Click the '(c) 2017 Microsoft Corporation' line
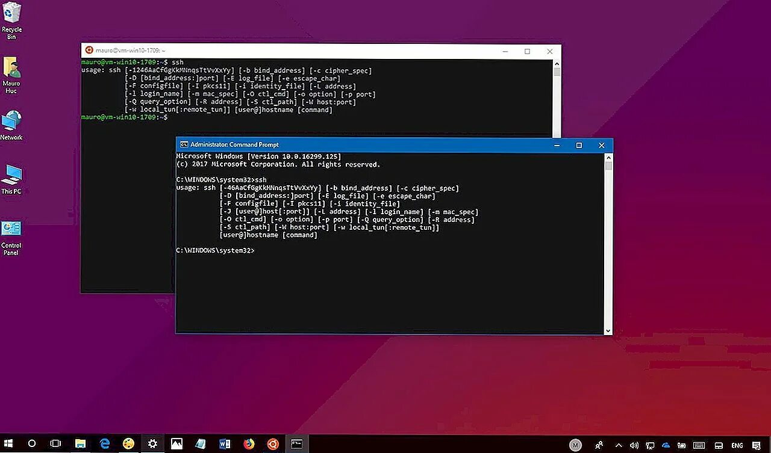771x453 pixels. coord(278,164)
